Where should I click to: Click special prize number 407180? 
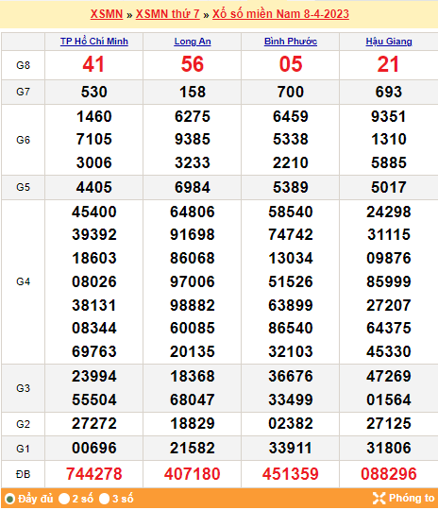tap(193, 473)
